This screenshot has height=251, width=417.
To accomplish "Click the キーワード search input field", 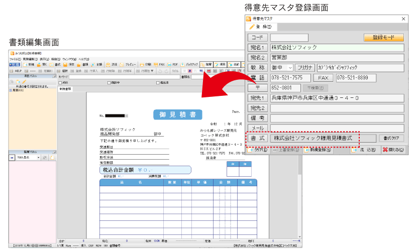I will pos(125,77).
